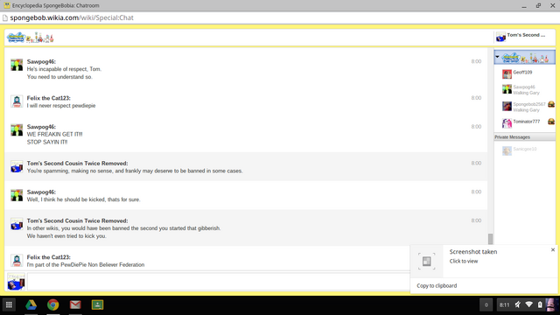Click 'Copy to clipboard' button
Image resolution: width=560 pixels, height=315 pixels.
click(437, 286)
